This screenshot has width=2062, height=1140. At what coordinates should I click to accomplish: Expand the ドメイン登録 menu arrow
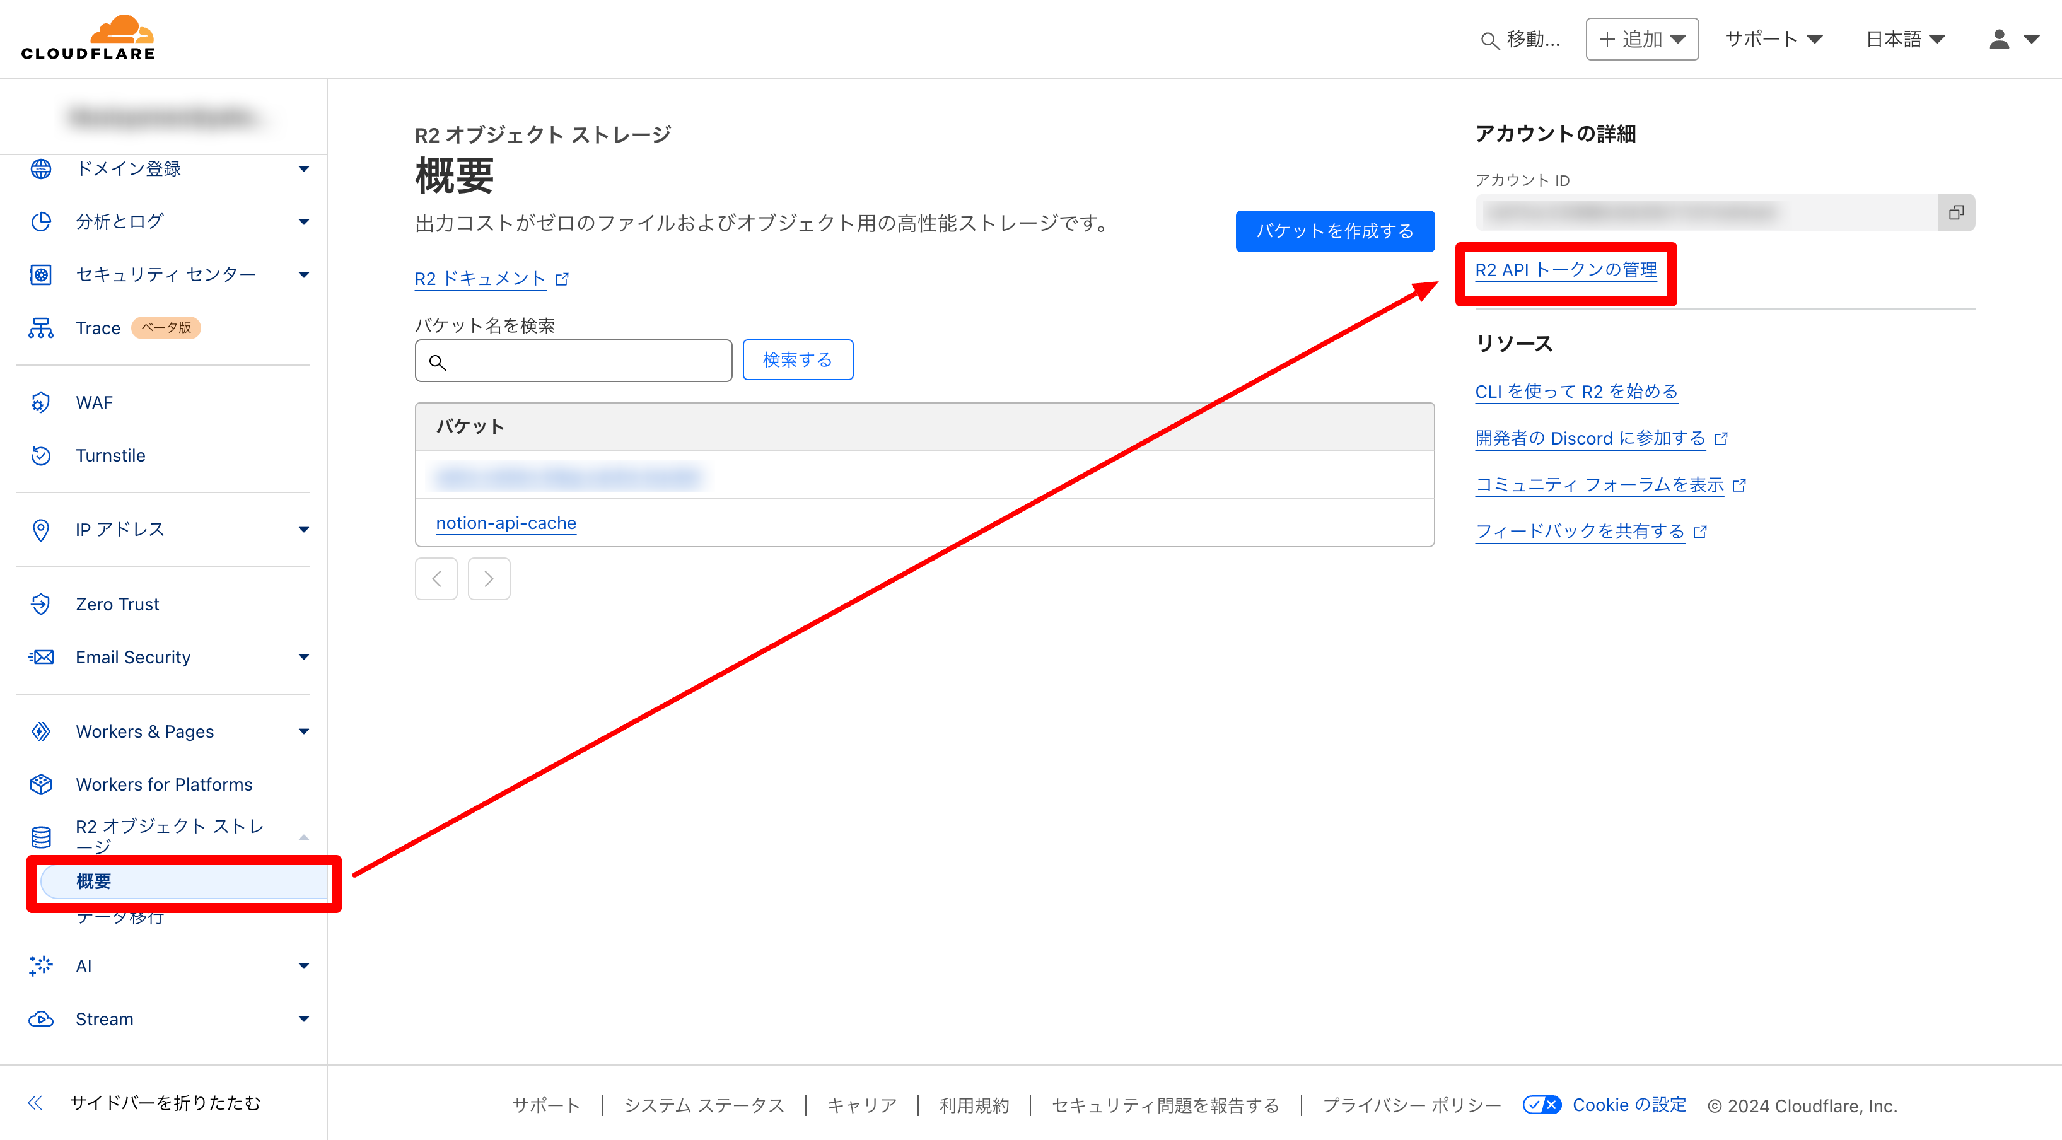[x=303, y=169]
